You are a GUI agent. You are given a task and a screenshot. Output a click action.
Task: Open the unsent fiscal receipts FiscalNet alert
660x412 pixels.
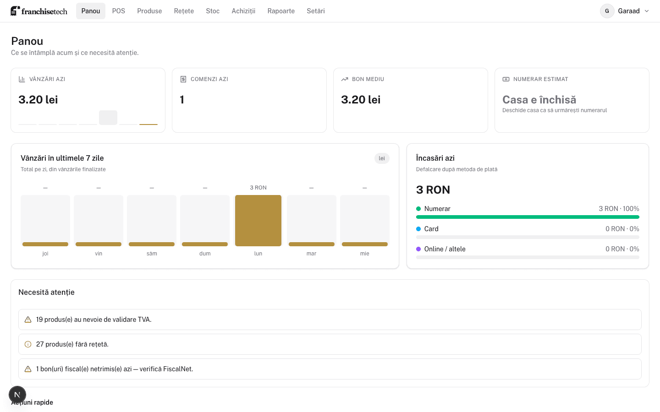tap(330, 369)
